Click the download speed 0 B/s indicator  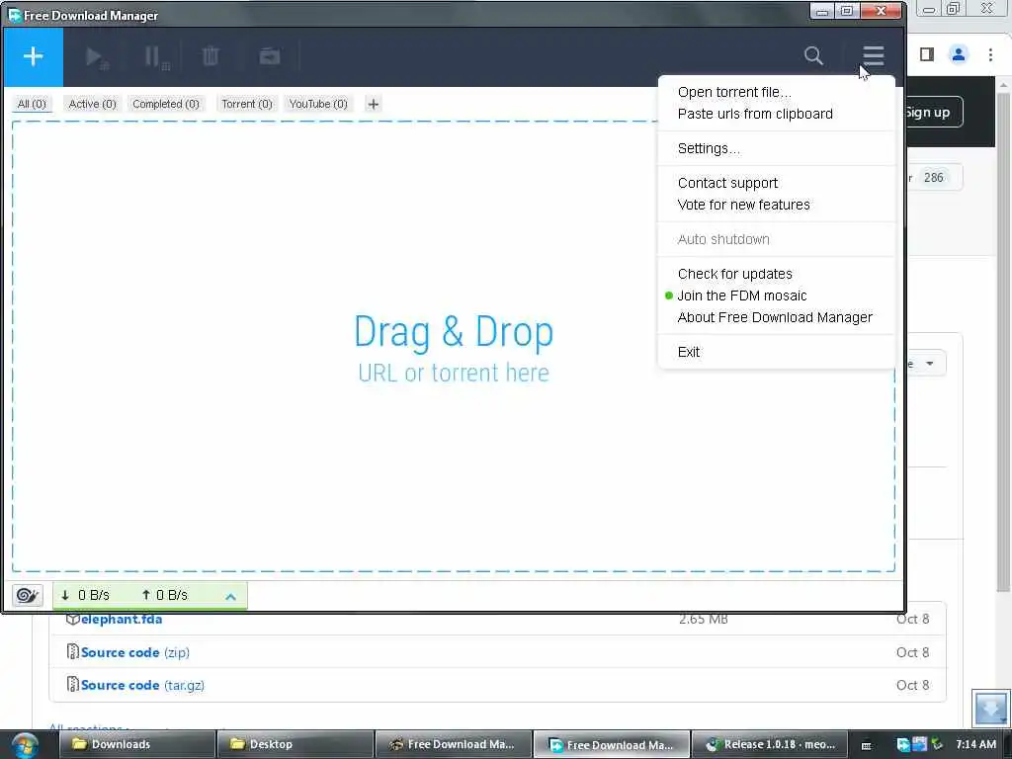[x=85, y=595]
